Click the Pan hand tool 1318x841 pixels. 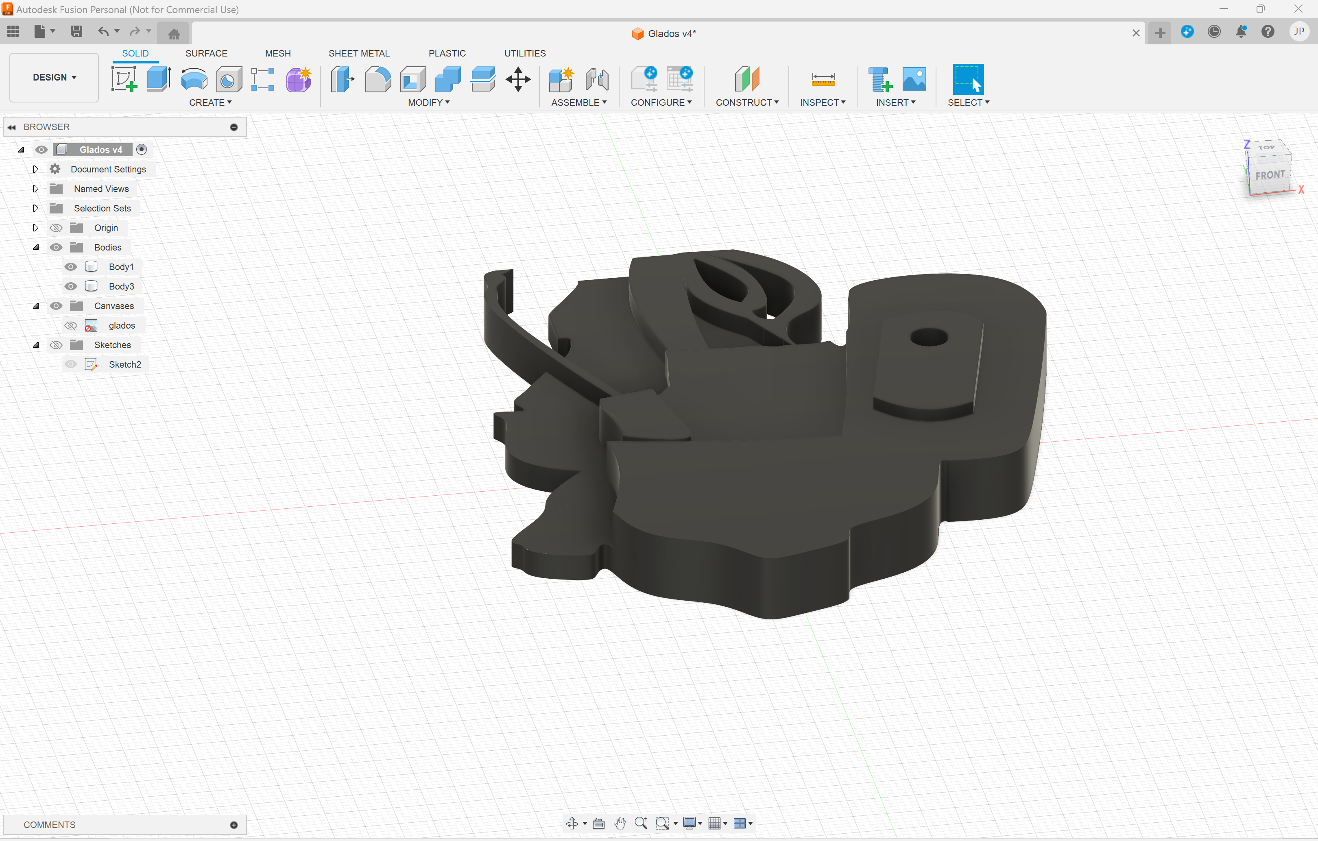620,823
